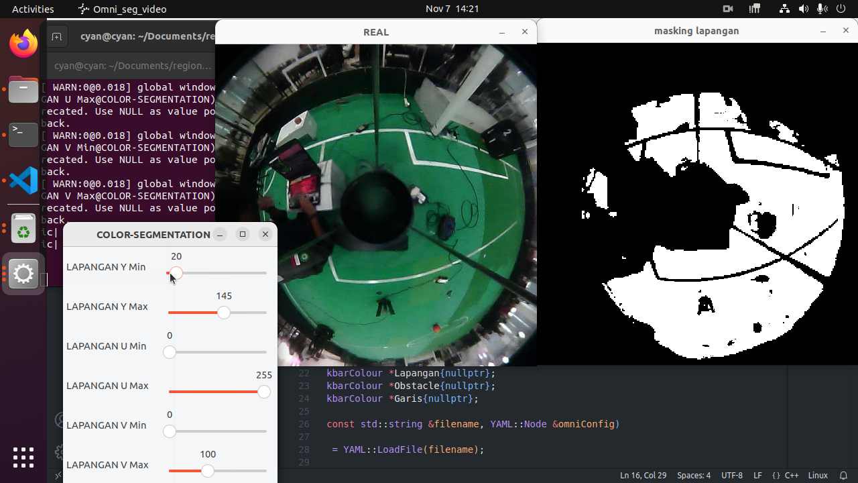Image resolution: width=858 pixels, height=483 pixels.
Task: Click the LAPANGAN Y Min slider handle
Action: click(x=176, y=273)
